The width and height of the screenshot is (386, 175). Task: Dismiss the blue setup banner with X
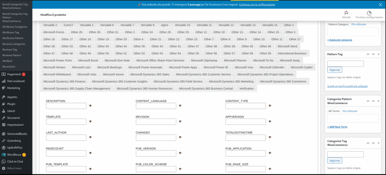tap(381, 5)
